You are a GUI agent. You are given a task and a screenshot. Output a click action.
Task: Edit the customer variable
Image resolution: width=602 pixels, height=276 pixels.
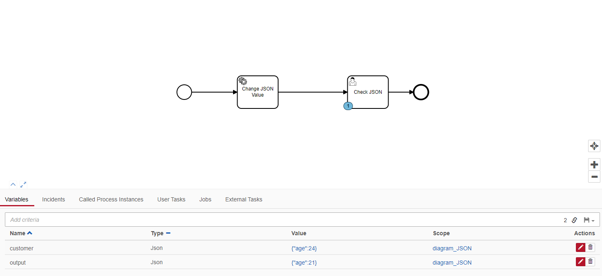point(580,247)
